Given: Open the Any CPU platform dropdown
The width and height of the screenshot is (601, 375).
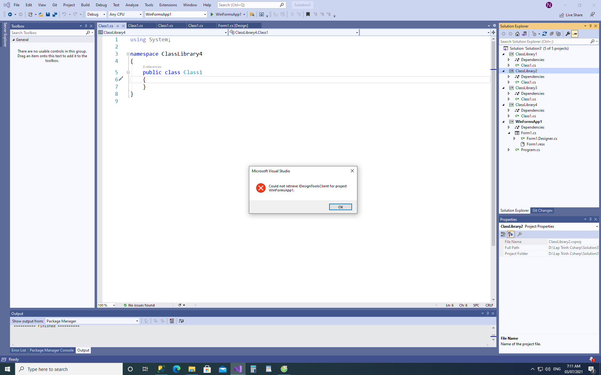Looking at the screenshot, I should [x=125, y=14].
